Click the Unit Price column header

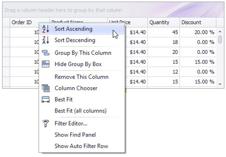click(136, 23)
